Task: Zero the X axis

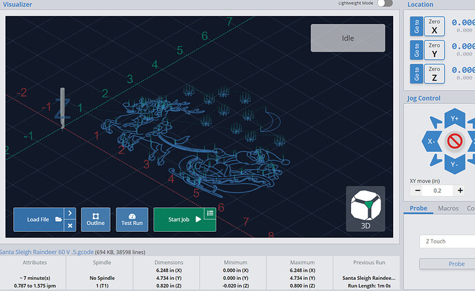Action: click(x=434, y=26)
